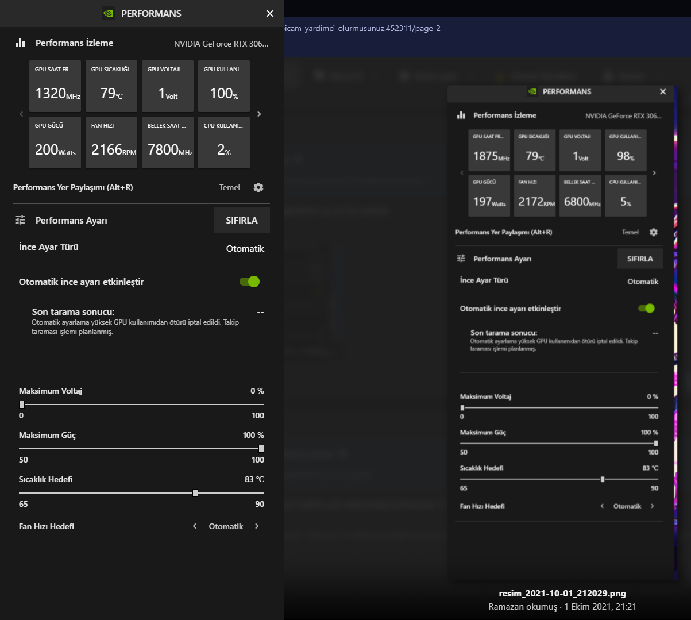Click the Performans İzleme bar chart icon

tap(20, 43)
